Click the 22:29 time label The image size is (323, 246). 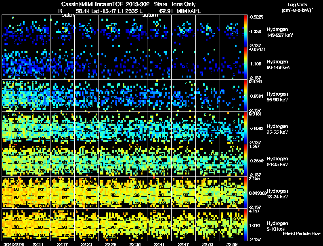pyautogui.click(x=111, y=244)
